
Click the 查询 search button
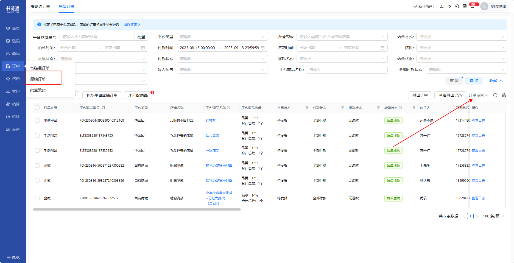pos(474,81)
